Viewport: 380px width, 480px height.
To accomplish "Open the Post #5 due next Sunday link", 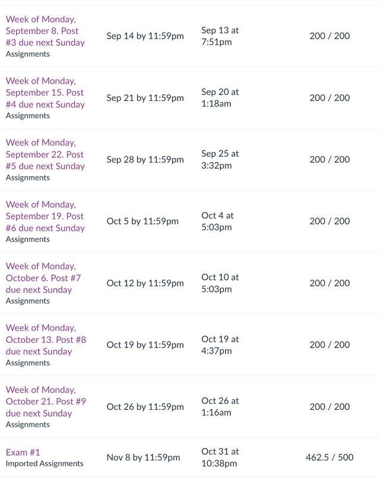I will tap(45, 154).
